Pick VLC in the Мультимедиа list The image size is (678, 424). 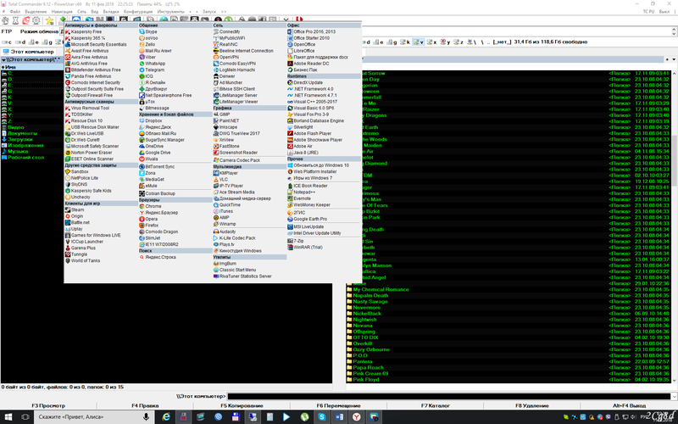click(x=220, y=179)
